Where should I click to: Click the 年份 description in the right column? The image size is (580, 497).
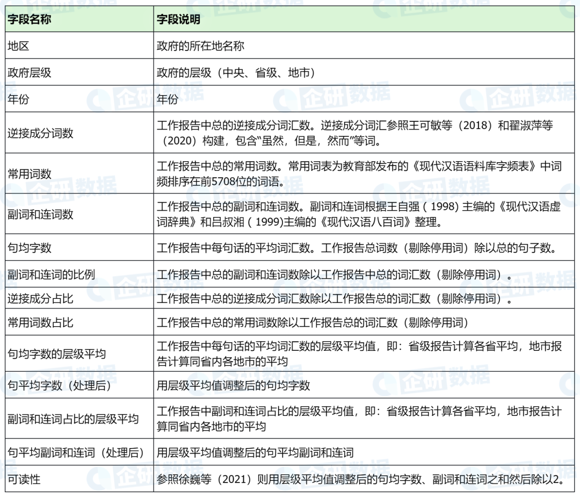coord(364,99)
